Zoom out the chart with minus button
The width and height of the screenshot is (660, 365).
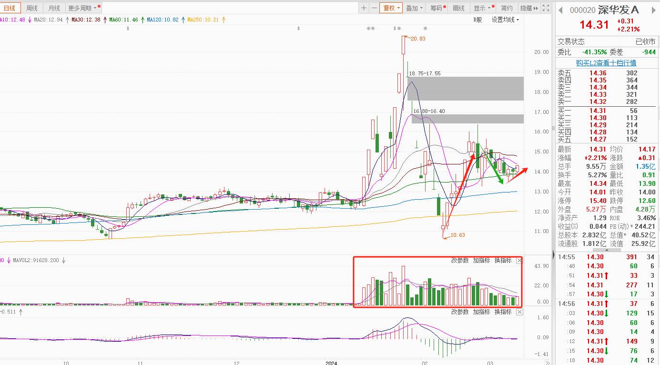(374, 8)
